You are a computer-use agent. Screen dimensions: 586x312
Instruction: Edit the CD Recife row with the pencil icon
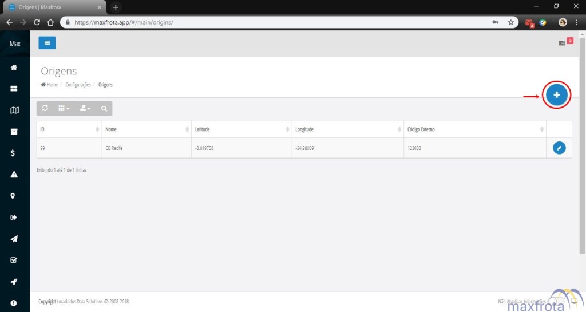559,148
